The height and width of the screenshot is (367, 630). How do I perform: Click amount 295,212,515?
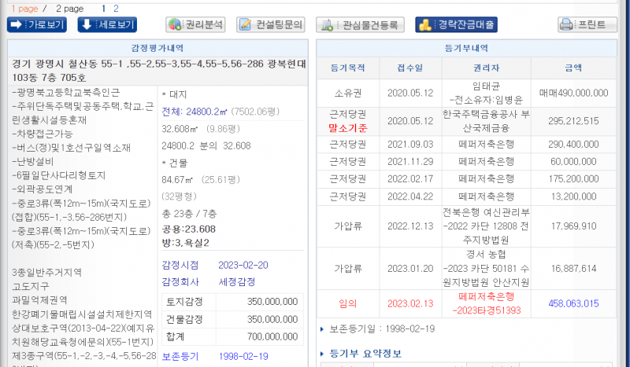click(574, 121)
